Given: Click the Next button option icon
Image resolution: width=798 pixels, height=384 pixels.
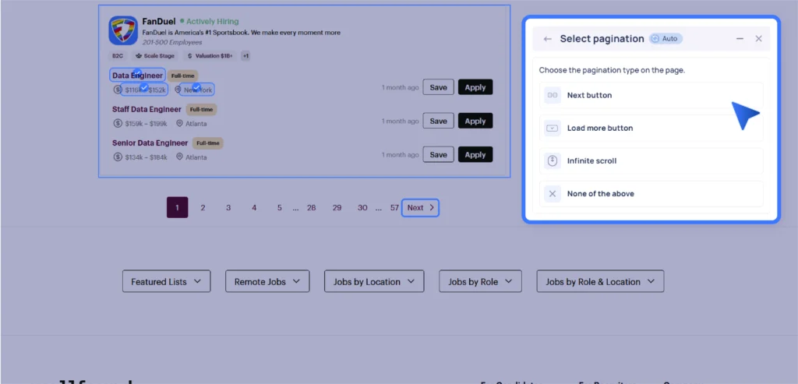Looking at the screenshot, I should [553, 95].
